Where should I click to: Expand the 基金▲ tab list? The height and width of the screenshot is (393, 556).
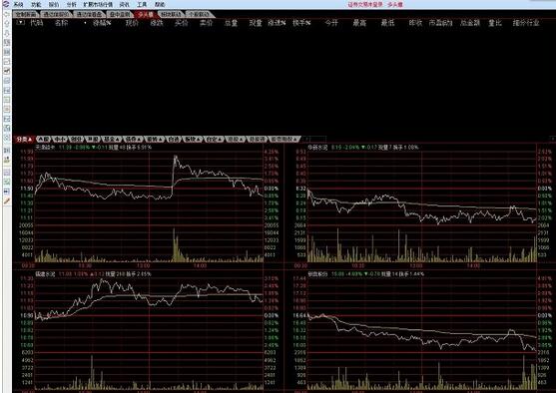click(x=111, y=140)
